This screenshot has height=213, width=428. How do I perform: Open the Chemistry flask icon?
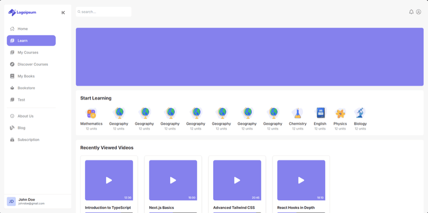point(298,113)
